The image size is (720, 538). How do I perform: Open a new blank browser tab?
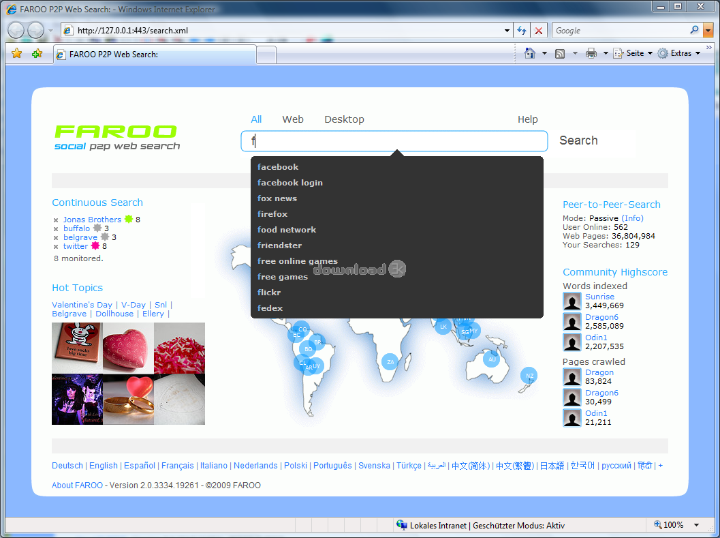(266, 55)
